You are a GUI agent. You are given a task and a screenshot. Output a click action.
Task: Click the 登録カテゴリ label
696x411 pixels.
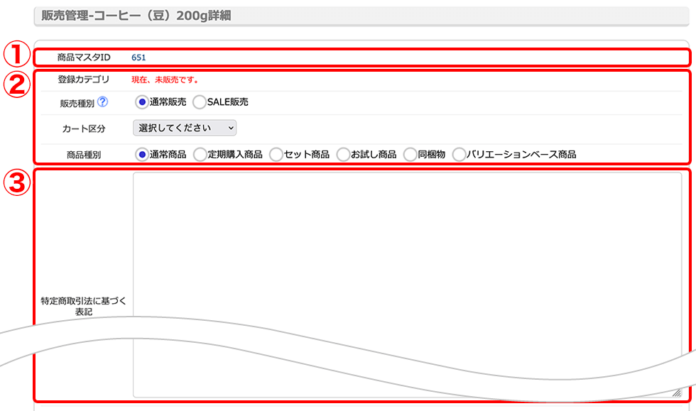(x=84, y=80)
